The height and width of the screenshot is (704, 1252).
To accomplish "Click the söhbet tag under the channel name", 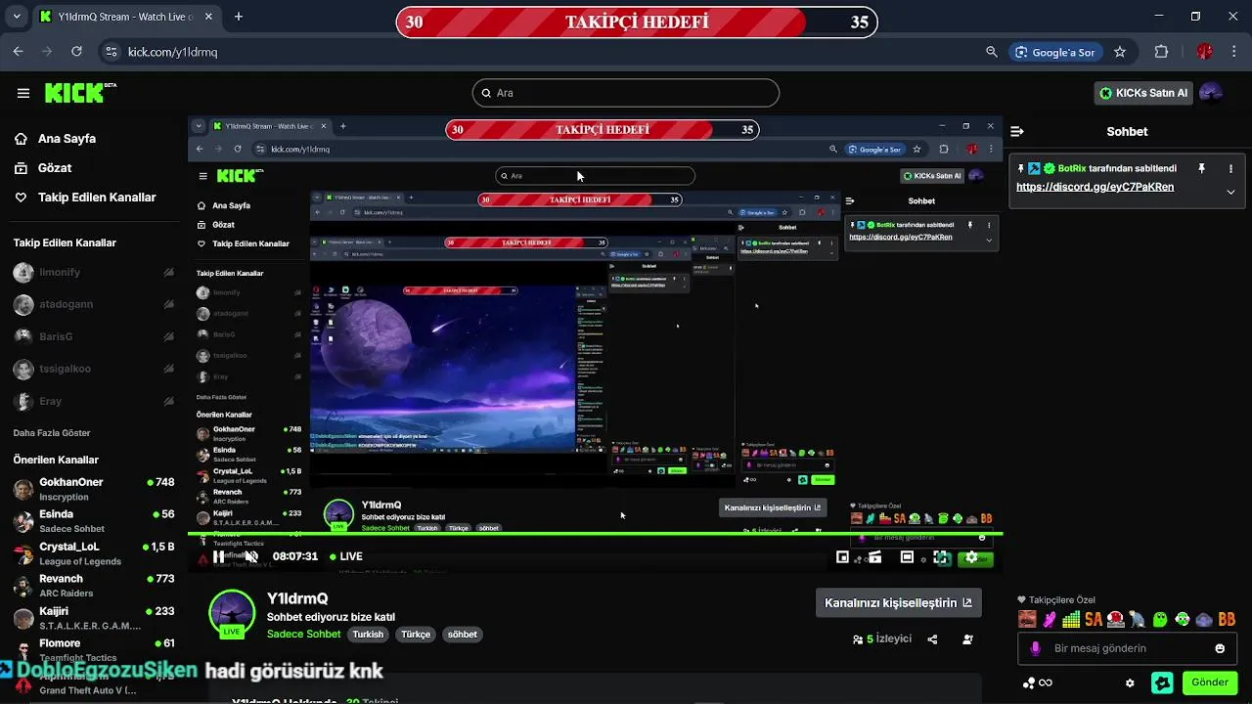I will click(462, 635).
